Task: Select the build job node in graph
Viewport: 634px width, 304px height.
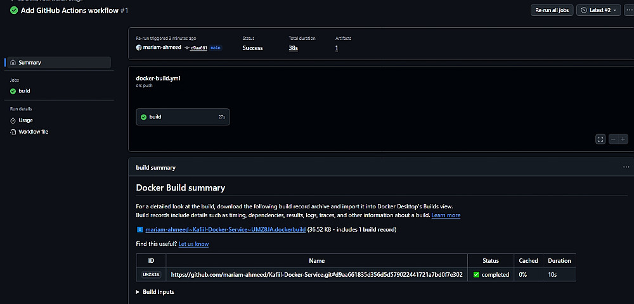Action: 183,117
